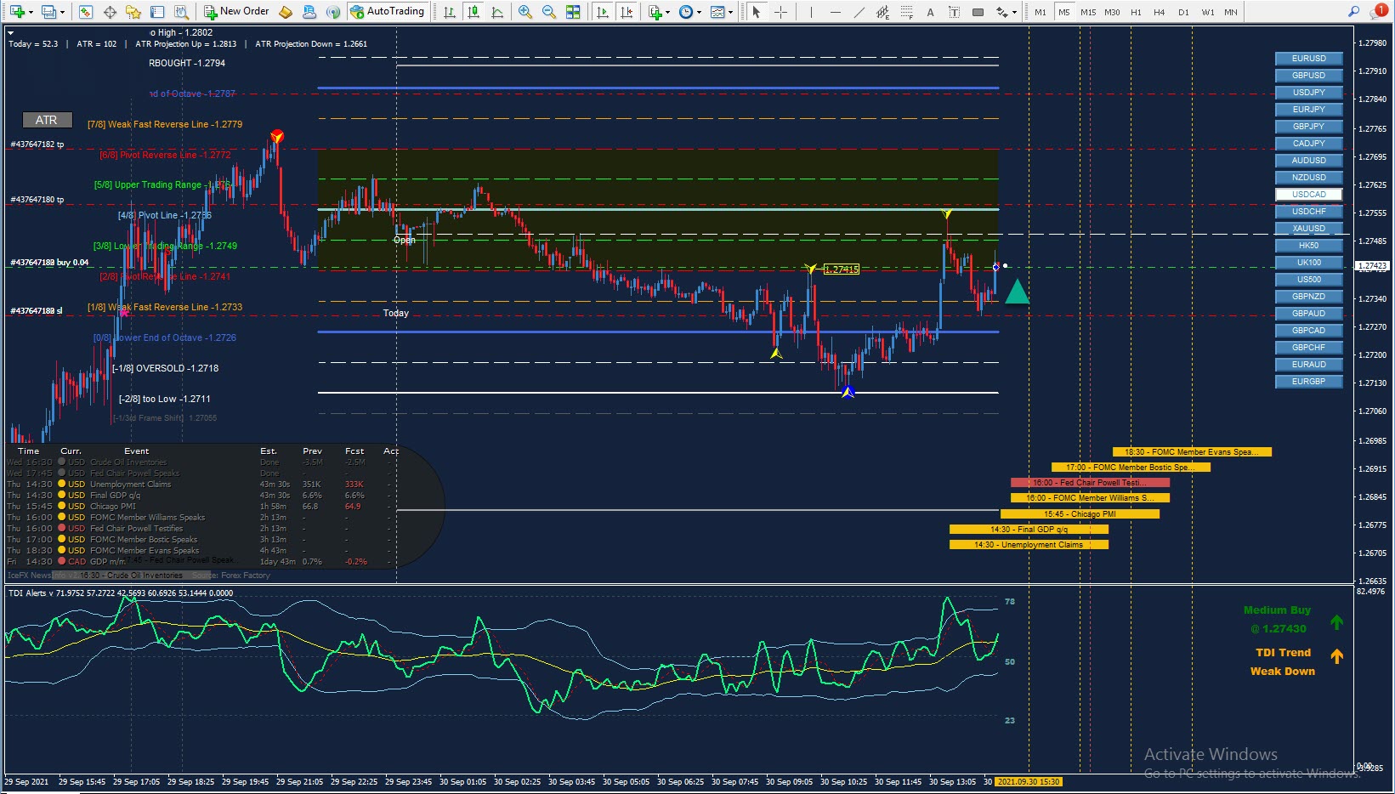The height and width of the screenshot is (794, 1395).
Task: Open the MetaEditor book icon
Action: (286, 12)
